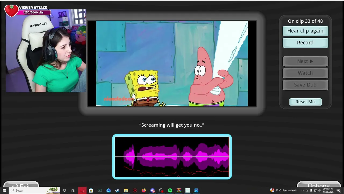Click the subtitle line "Screaming will get you no.."

[x=172, y=125]
